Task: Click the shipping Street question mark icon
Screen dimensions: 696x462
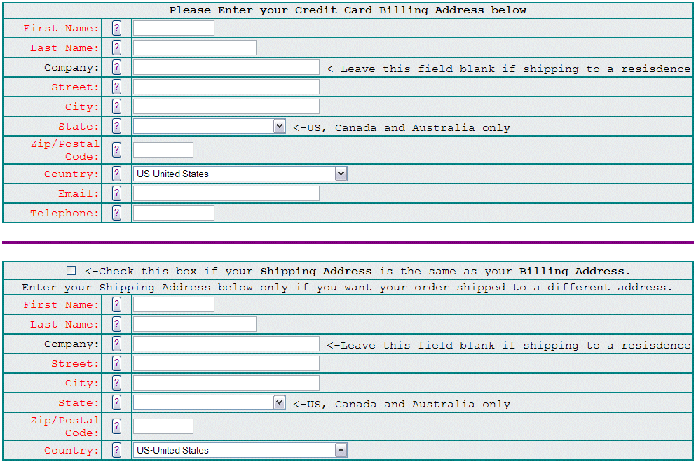Action: pyautogui.click(x=117, y=363)
